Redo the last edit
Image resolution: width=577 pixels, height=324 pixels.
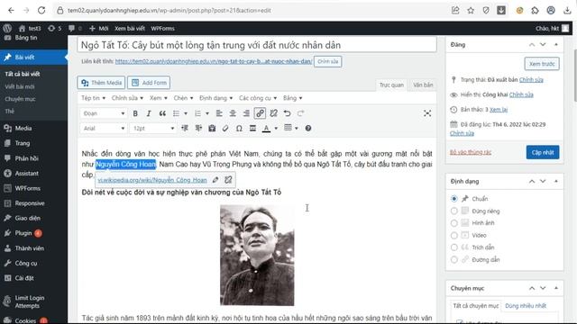coord(300,113)
